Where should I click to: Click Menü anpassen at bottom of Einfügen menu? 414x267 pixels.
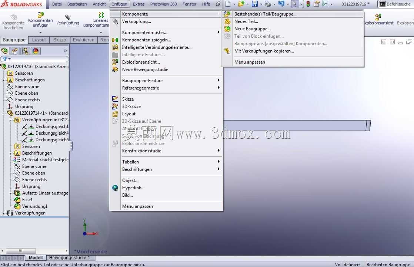[166, 206]
